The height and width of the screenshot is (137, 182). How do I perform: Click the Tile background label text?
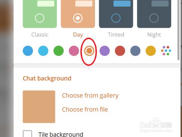click(61, 134)
